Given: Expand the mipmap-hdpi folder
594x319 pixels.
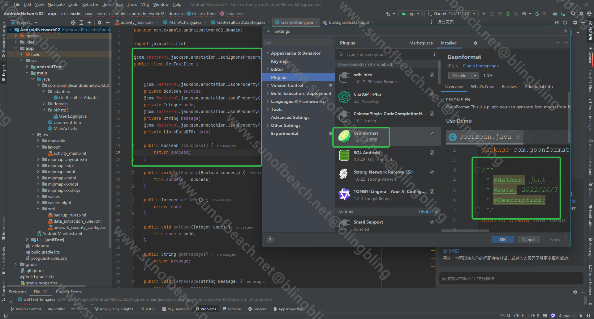Looking at the screenshot, I should pyautogui.click(x=38, y=166).
